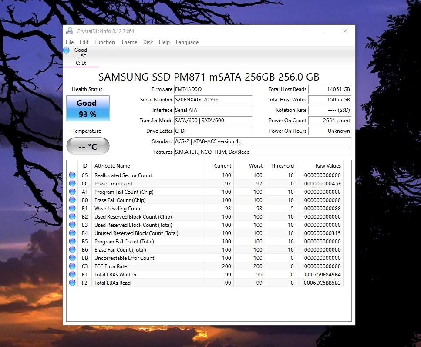Minimize the CrystalDiskInfo window

pos(306,31)
